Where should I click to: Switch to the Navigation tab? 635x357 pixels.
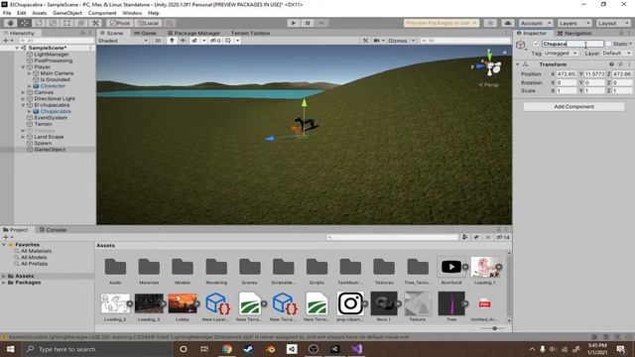574,33
